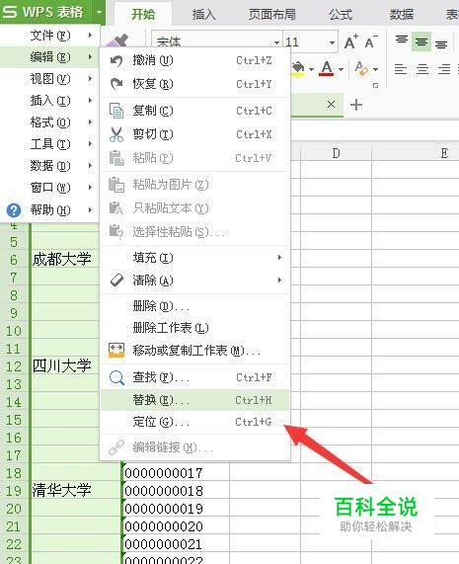This screenshot has width=459, height=564.
Task: Click cell containing 四川大学
Action: pos(65,366)
